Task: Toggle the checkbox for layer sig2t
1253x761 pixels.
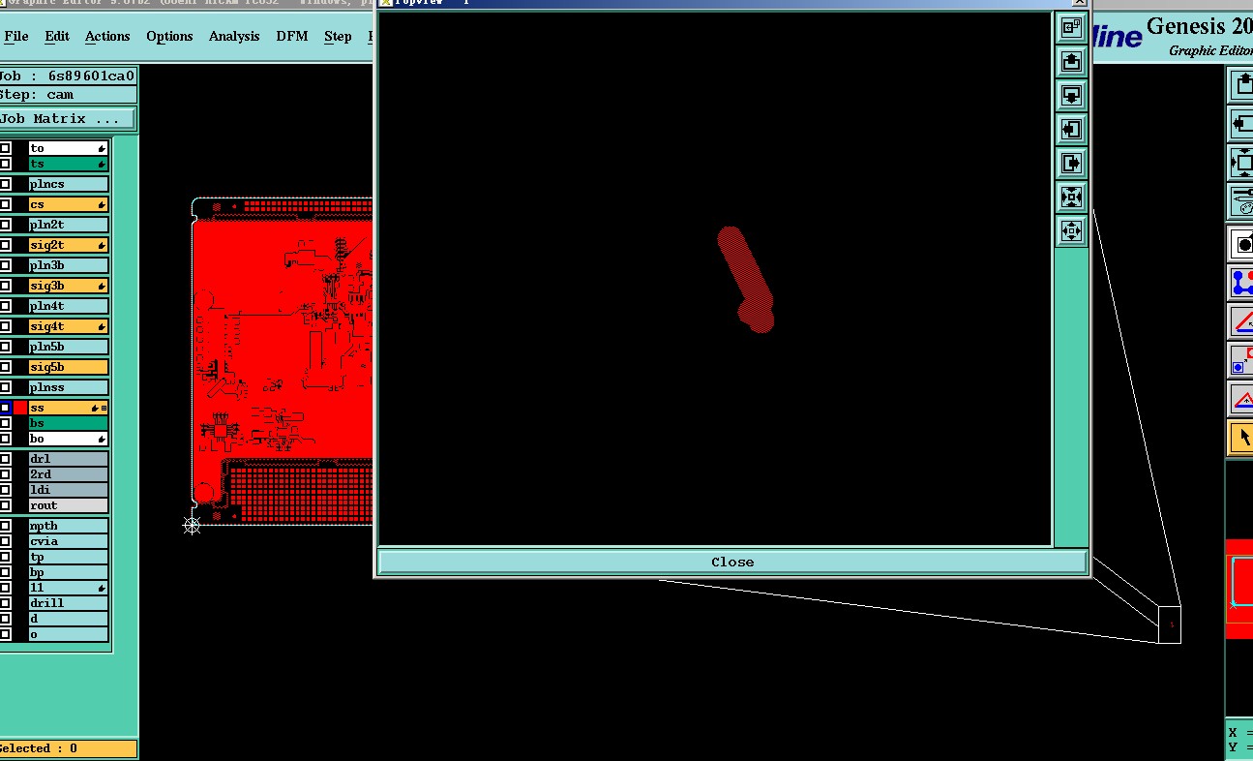Action: point(5,245)
